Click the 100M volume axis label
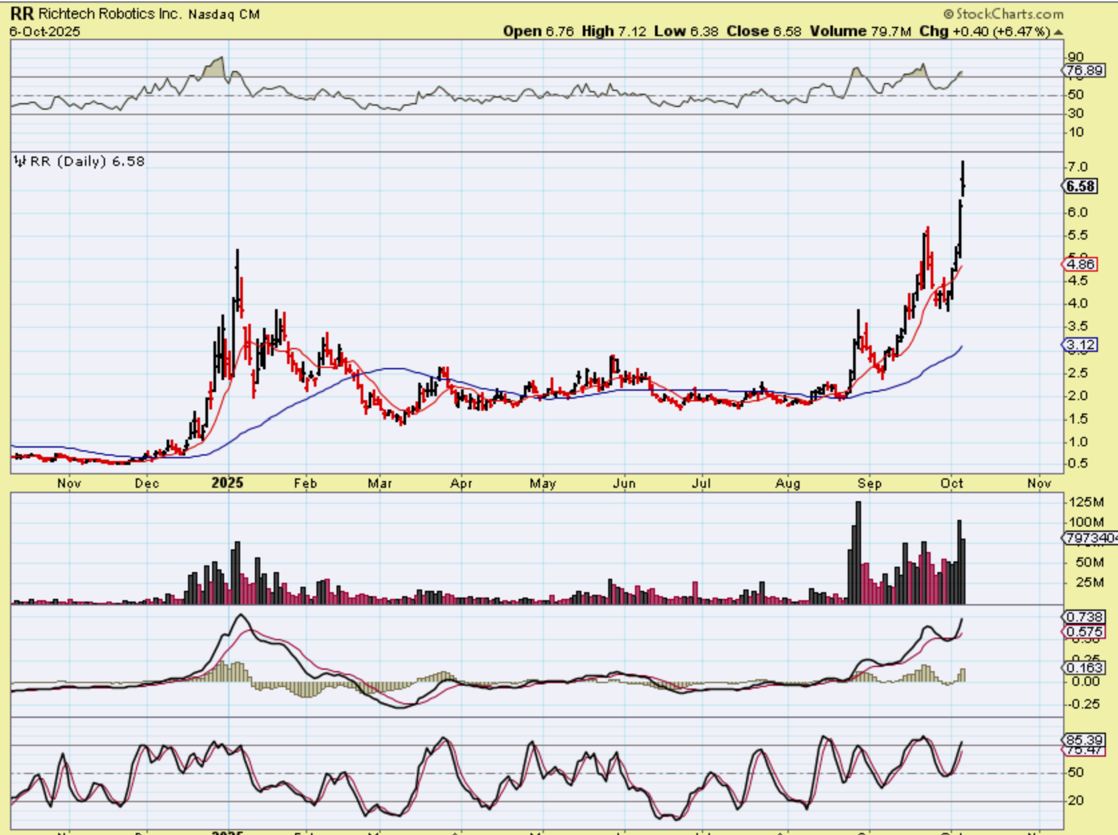The image size is (1118, 835). tap(1086, 522)
